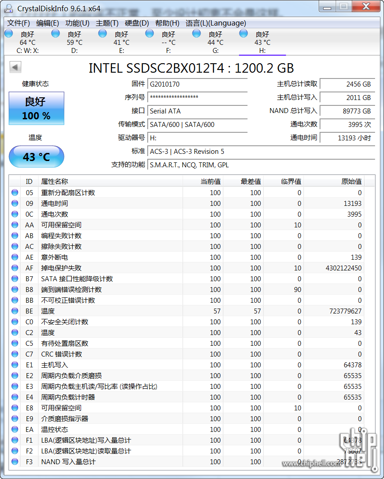This screenshot has height=479, width=384.
Task: Open the 文件(F) menu
Action: click(19, 23)
